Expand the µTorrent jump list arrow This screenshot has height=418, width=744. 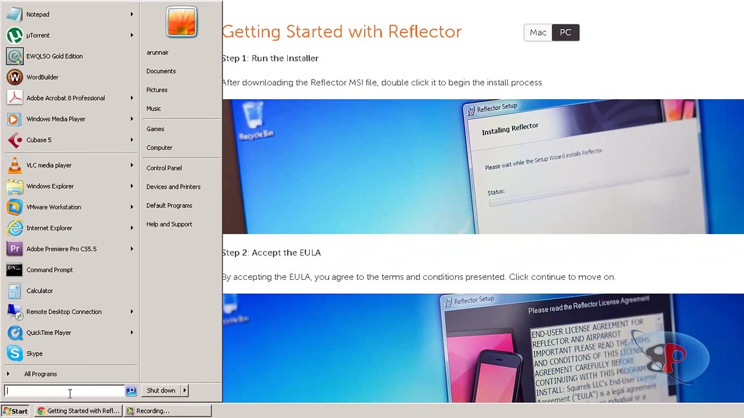tap(131, 35)
